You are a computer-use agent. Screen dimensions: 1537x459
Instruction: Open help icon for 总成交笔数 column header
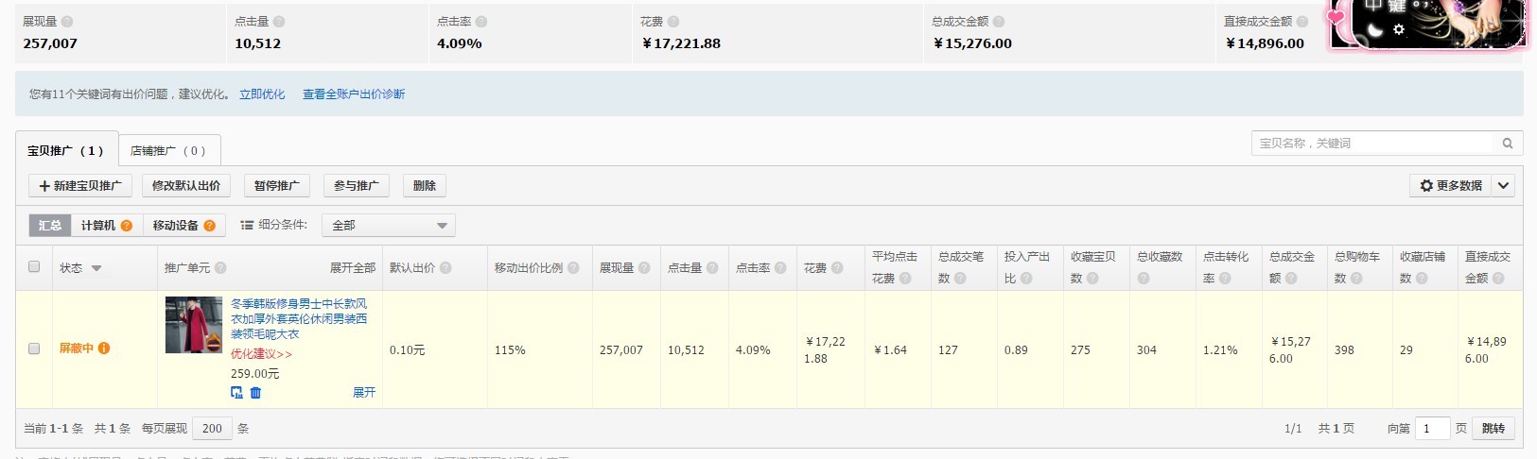coord(960,279)
